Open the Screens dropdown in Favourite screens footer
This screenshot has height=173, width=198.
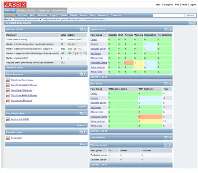tap(82, 126)
